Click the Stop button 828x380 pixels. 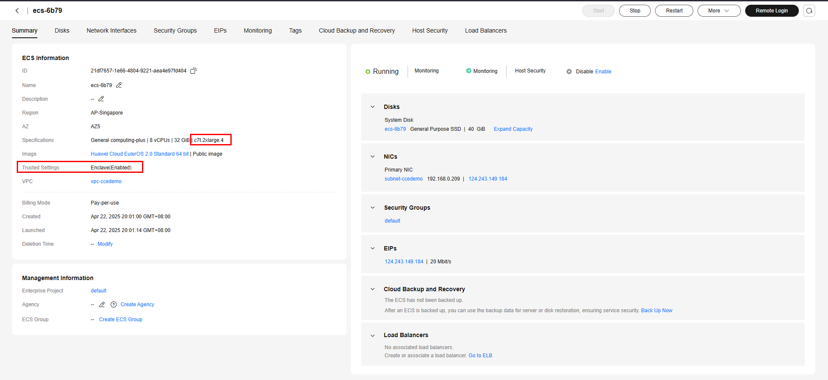click(x=635, y=11)
